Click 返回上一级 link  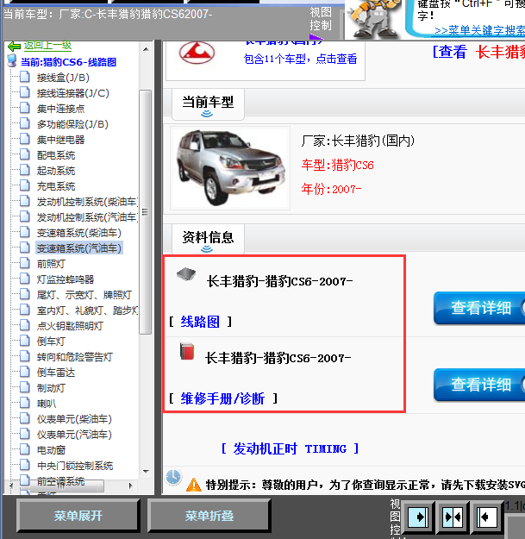point(47,45)
